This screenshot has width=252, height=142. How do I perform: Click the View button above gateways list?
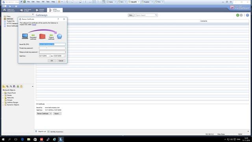pos(131,15)
